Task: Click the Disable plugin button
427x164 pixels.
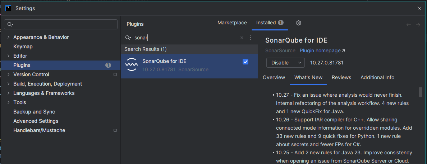Action: tap(280, 63)
